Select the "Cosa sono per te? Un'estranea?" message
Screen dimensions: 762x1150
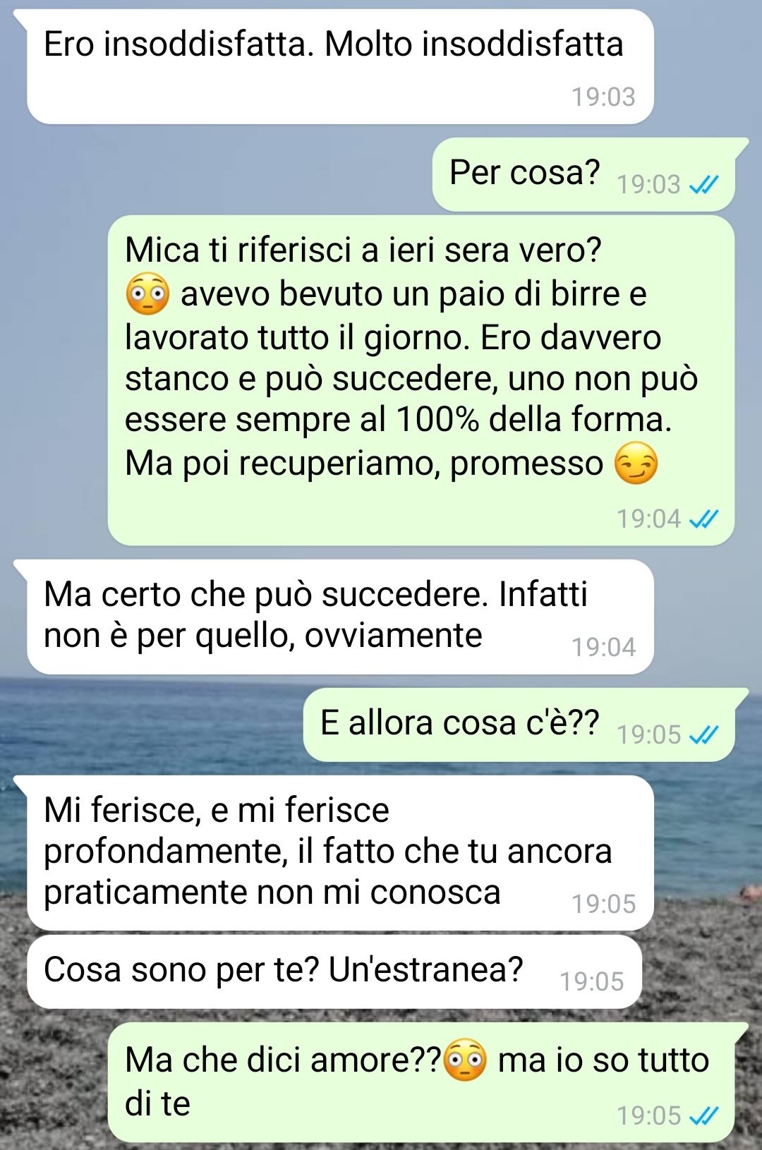334,972
